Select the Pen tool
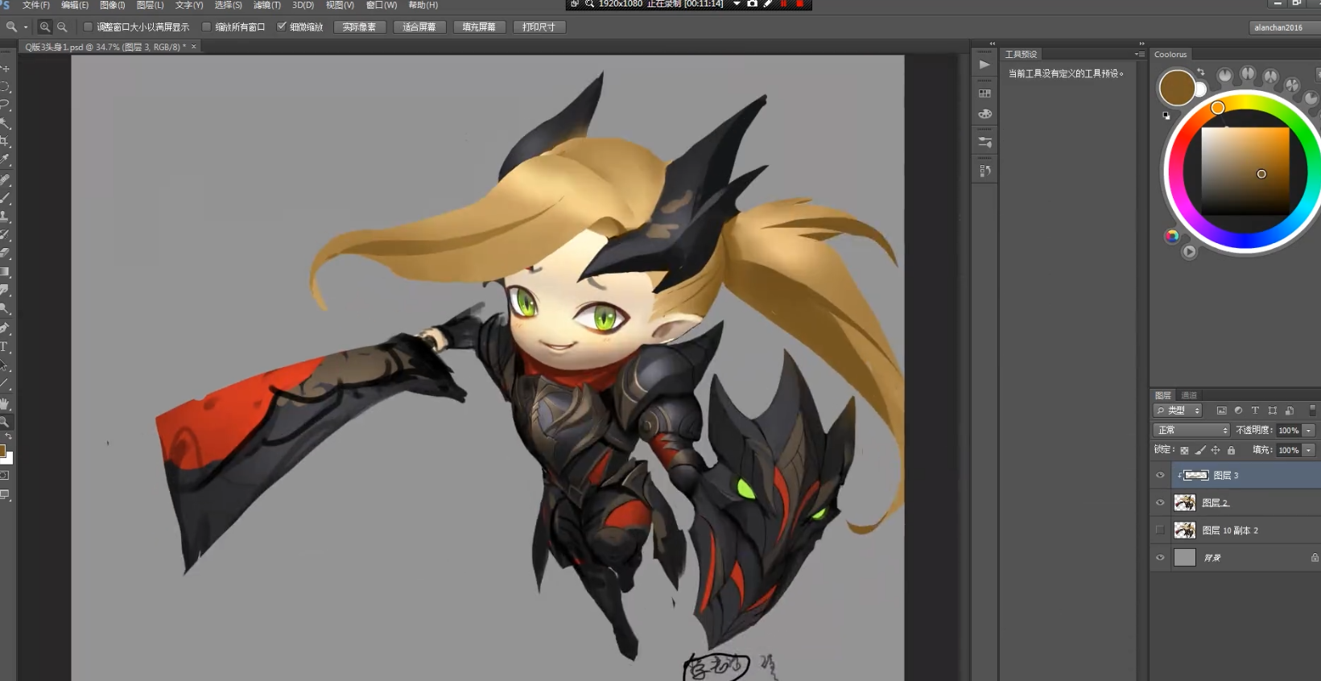 [5, 328]
